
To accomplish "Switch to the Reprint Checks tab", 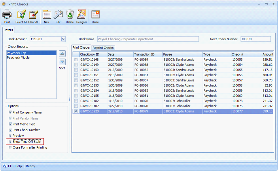I will tap(103, 48).
